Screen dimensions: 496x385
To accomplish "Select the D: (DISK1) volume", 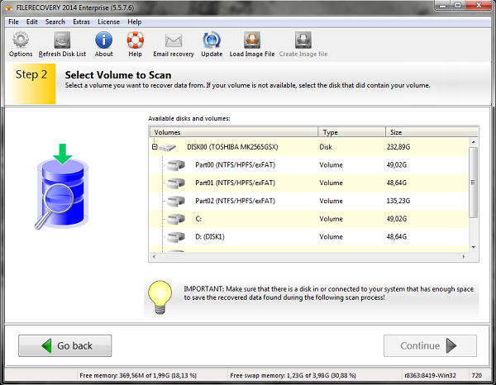I will point(309,237).
